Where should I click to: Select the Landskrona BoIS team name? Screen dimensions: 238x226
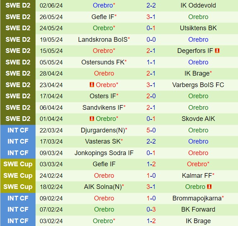tap(103, 40)
